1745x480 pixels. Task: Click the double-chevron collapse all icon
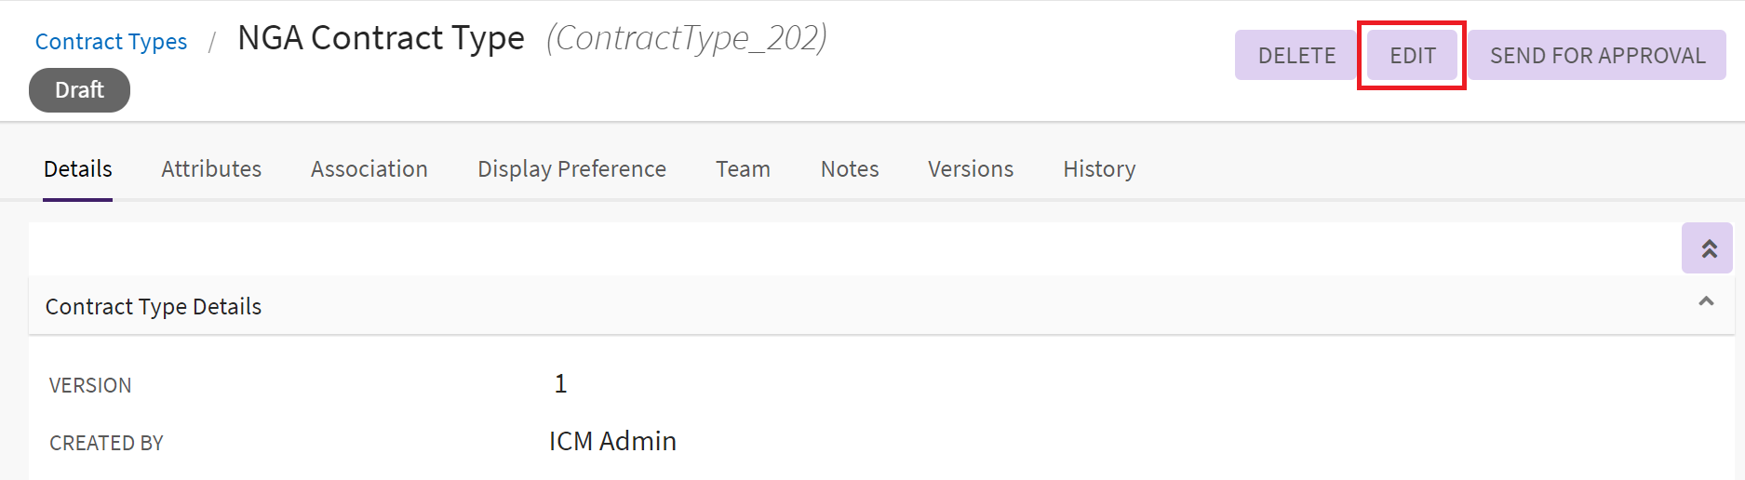(1707, 248)
